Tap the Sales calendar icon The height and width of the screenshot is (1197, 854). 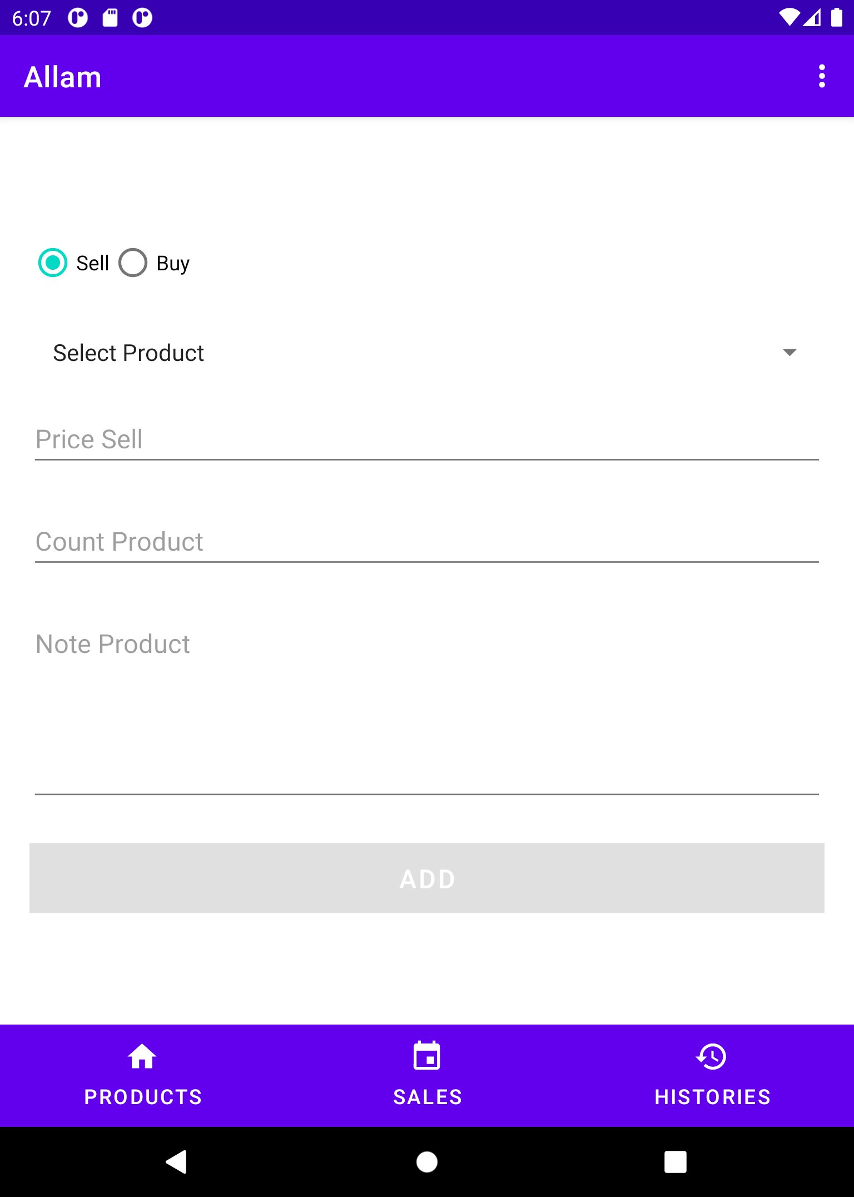427,1056
